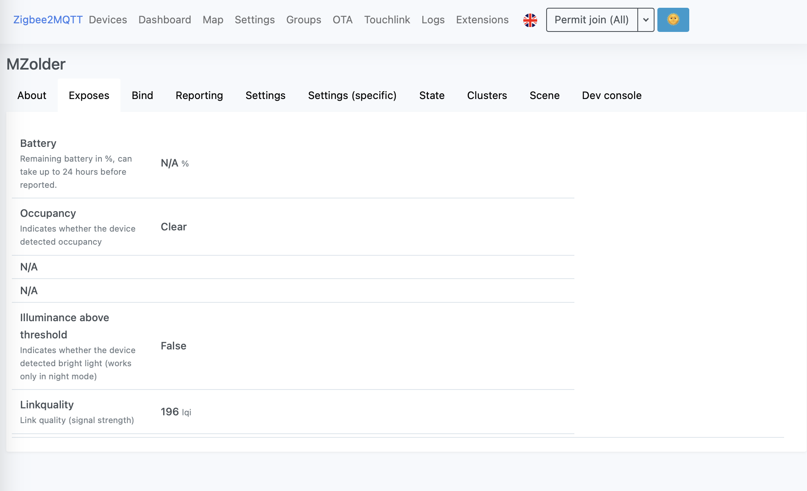Open the network Map view
This screenshot has width=807, height=491.
coord(213,20)
